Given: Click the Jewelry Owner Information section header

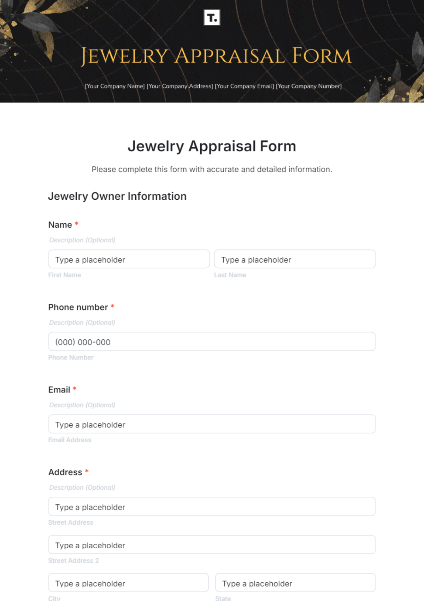Looking at the screenshot, I should 117,196.
